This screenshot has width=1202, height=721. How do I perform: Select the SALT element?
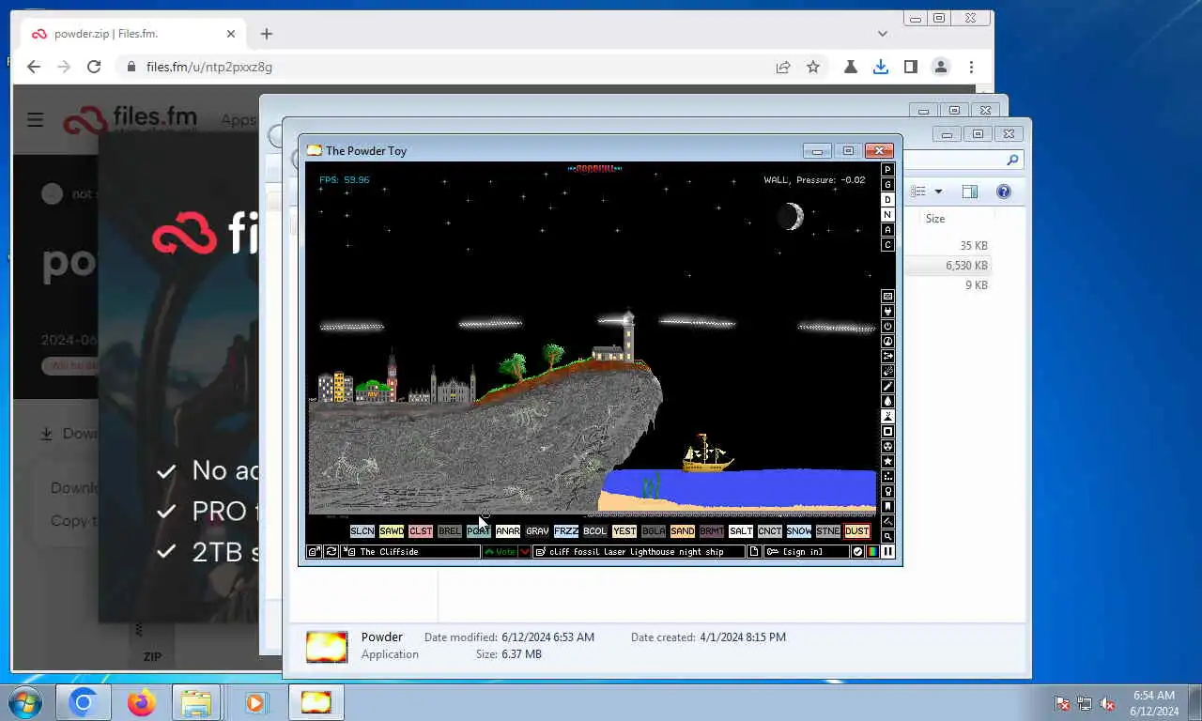(x=741, y=531)
